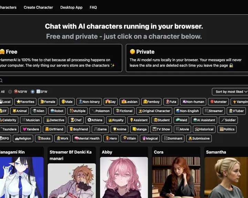This screenshot has height=198, width=248.
Task: Choose the All content filter
Action: (x=3, y=91)
